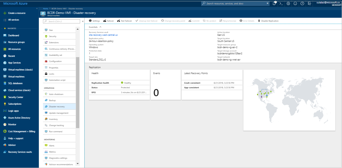Click the replication world map tile
The width and height of the screenshot is (342, 168).
289,100
